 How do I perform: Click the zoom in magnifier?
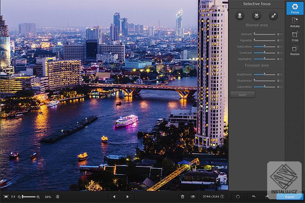pyautogui.click(x=38, y=197)
